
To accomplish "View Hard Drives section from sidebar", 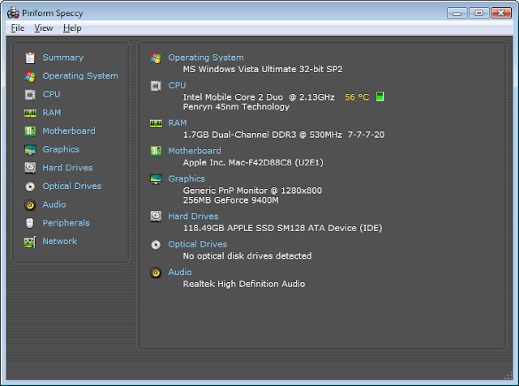I will [x=67, y=168].
